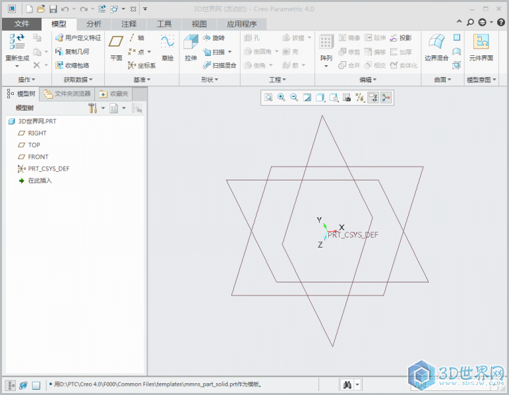Select the TOP datum plane in tree
The width and height of the screenshot is (509, 395).
pos(29,145)
